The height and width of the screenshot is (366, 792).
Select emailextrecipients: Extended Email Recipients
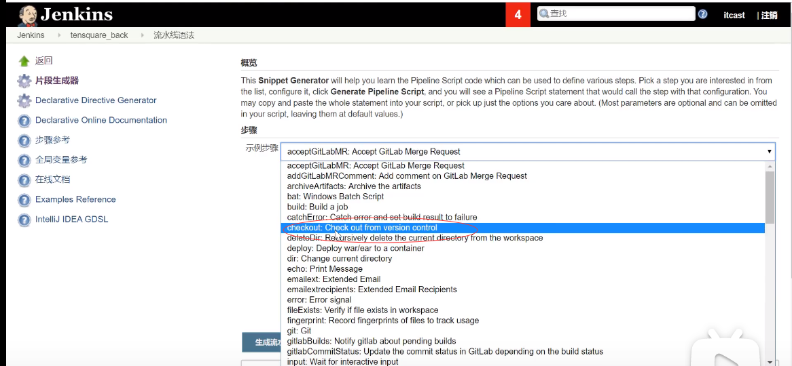click(x=523, y=289)
